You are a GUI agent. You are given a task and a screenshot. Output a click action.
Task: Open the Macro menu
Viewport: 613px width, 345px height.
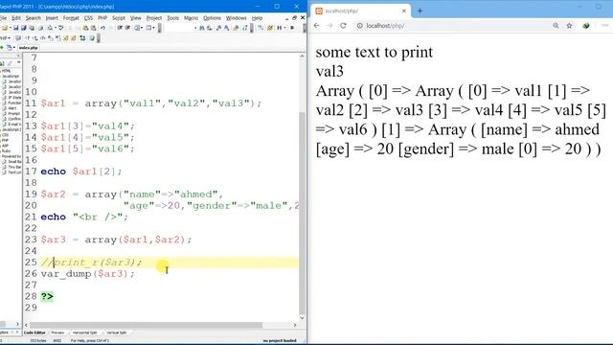pyautogui.click(x=191, y=18)
